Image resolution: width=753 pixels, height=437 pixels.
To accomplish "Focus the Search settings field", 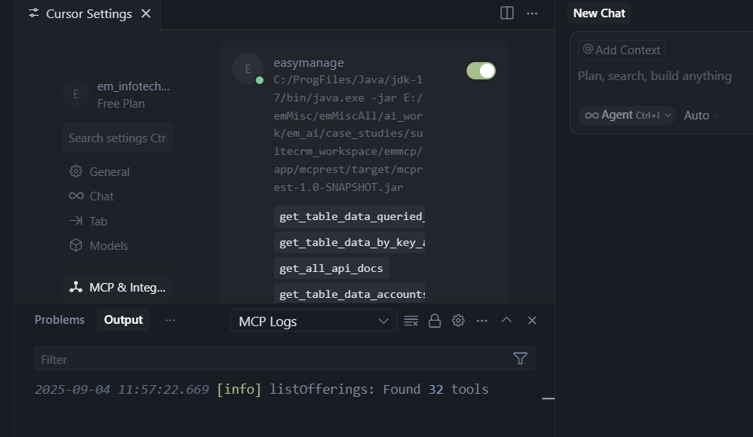I will 118,138.
